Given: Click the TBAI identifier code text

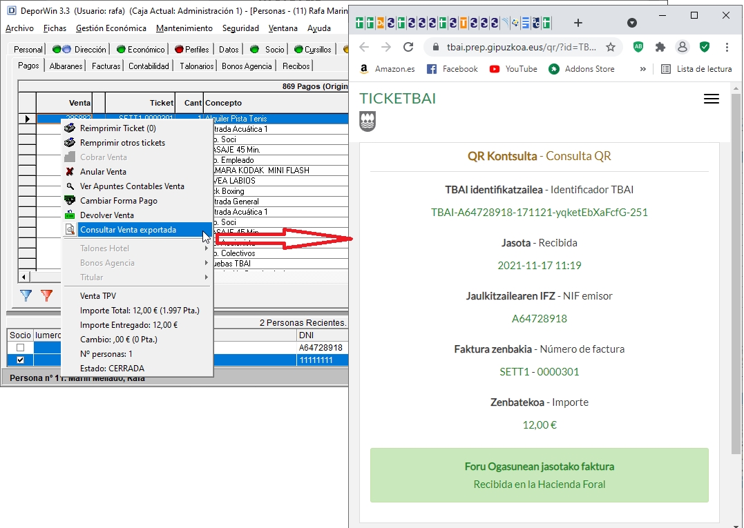Looking at the screenshot, I should (539, 213).
